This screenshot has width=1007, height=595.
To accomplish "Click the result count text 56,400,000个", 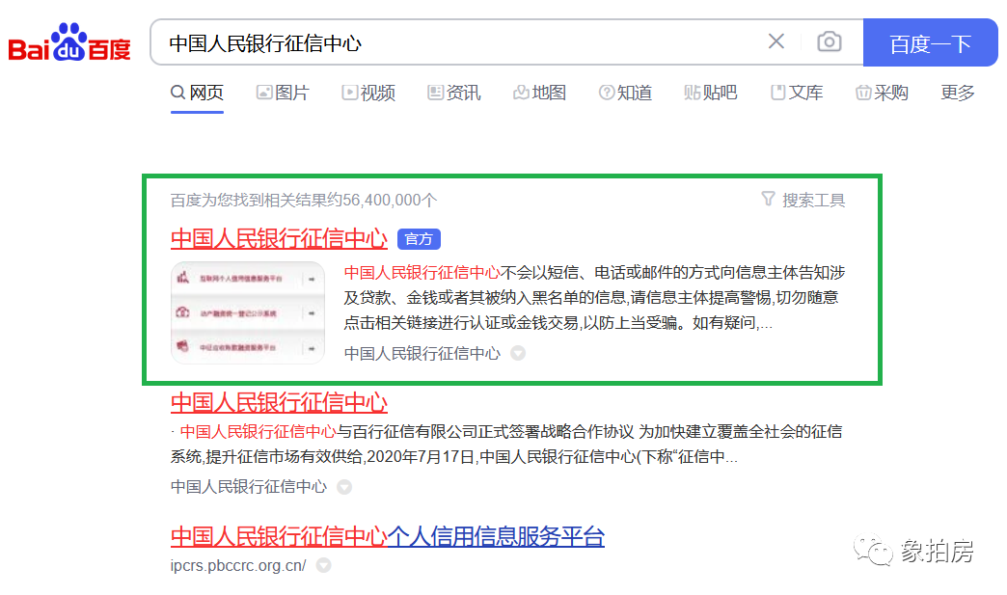I will pos(390,201).
